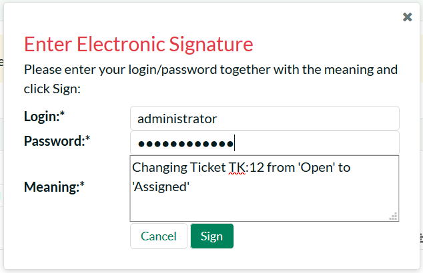Viewport: 423px width, 273px height.
Task: Close the Electronic Signature dialog
Action: pos(407,17)
